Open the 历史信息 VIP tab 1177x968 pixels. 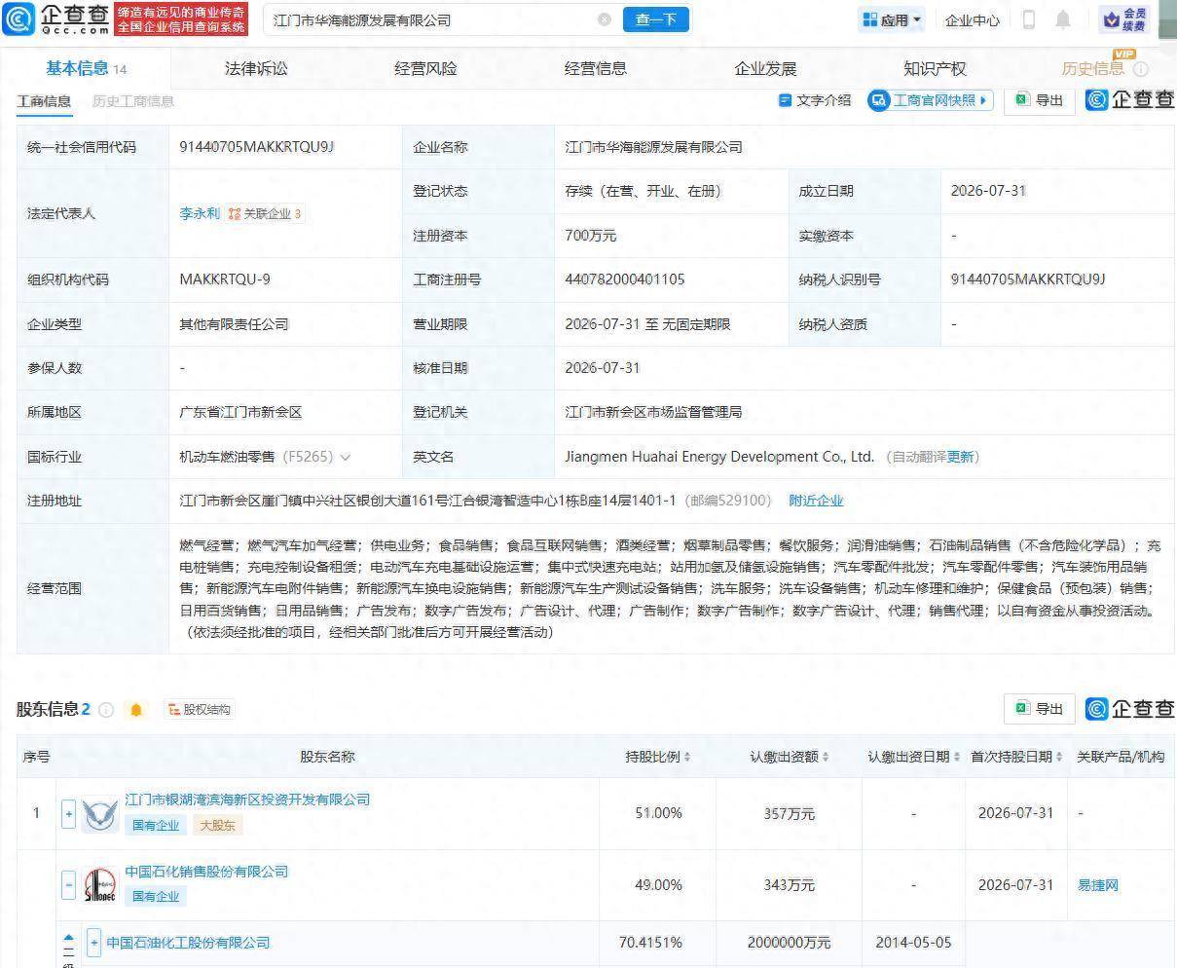pyautogui.click(x=1093, y=68)
